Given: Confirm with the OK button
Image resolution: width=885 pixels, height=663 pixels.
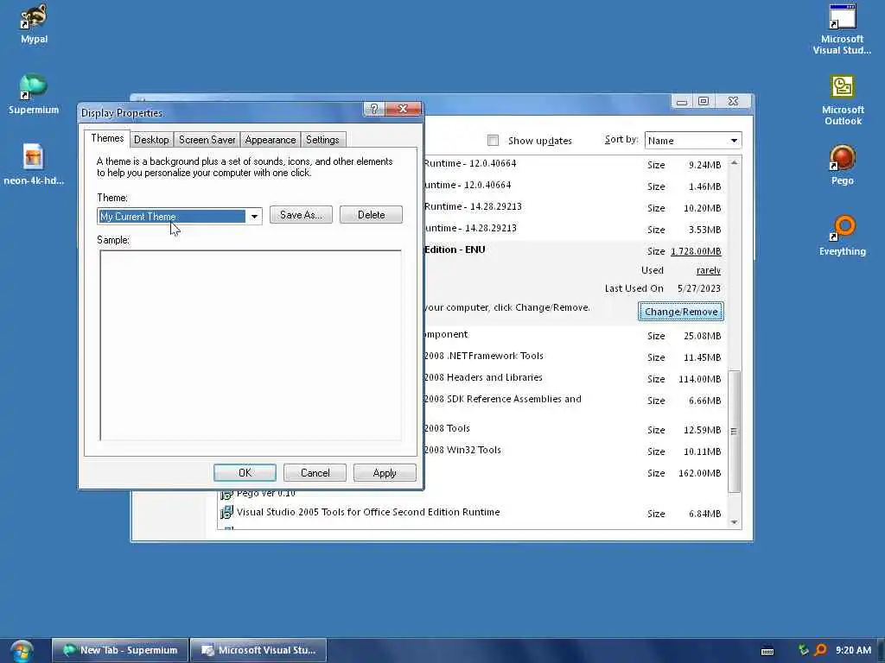Looking at the screenshot, I should pyautogui.click(x=245, y=472).
